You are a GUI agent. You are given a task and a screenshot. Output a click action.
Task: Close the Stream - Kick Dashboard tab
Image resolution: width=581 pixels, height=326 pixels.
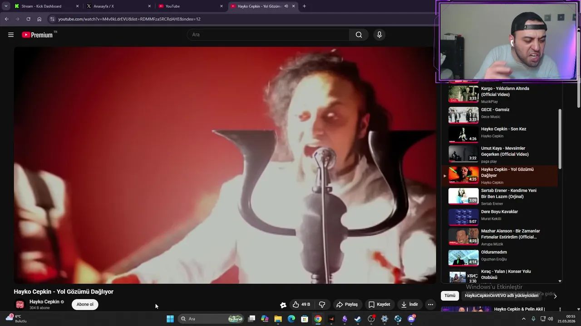coord(77,6)
